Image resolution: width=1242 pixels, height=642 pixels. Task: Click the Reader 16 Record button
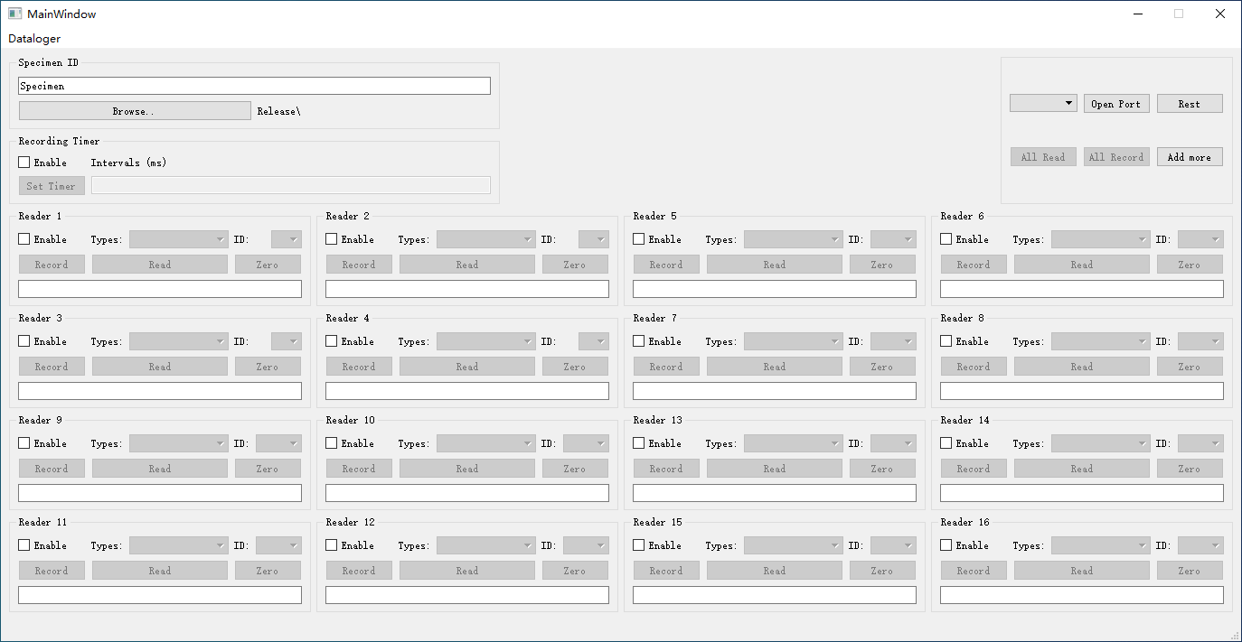(974, 571)
